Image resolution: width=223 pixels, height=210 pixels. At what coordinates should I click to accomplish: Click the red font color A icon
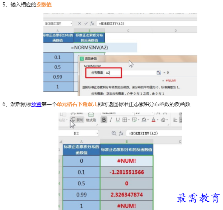[x=154, y=120]
